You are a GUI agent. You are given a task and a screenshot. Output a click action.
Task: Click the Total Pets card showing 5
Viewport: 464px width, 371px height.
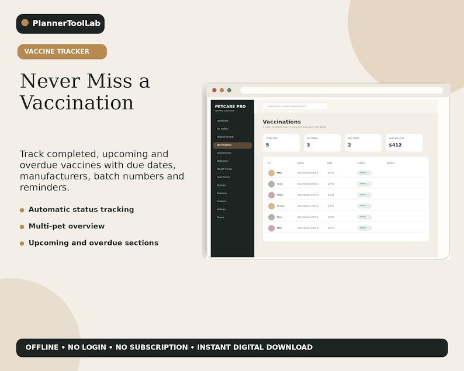[x=281, y=143]
